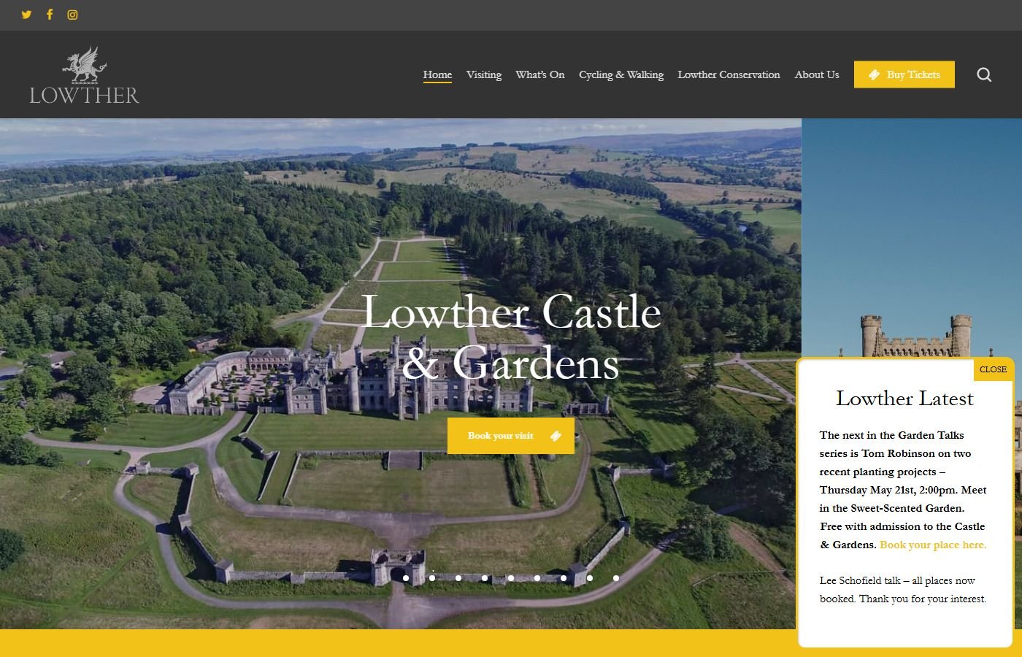The image size is (1022, 657).
Task: Click the Garden Talks announcement paragraph
Action: pos(903,490)
